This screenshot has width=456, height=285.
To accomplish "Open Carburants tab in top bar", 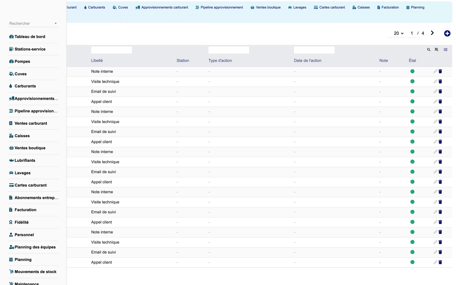I will point(94,7).
